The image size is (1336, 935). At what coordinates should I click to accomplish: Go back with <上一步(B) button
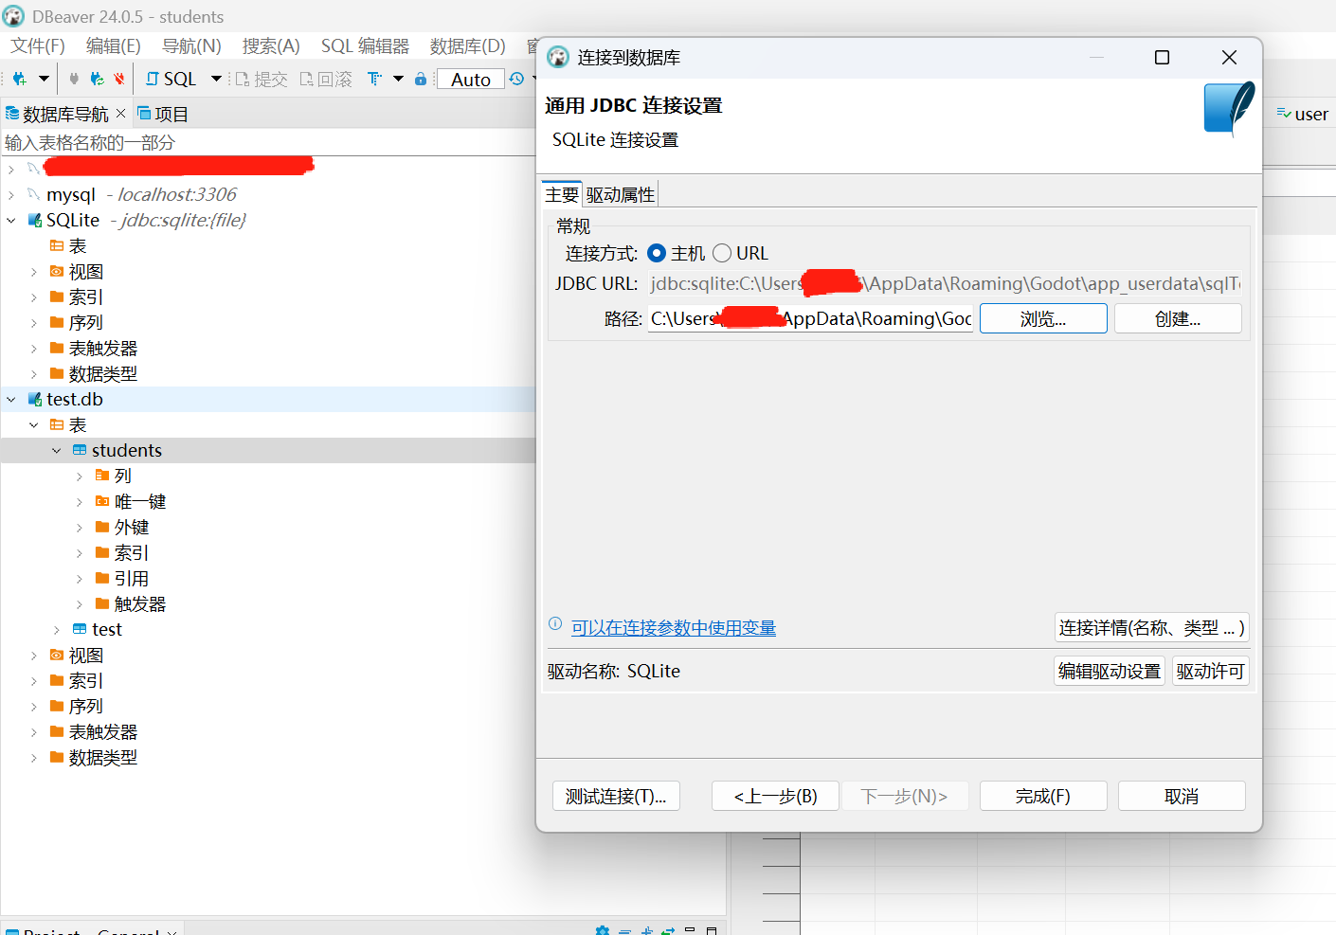775,796
